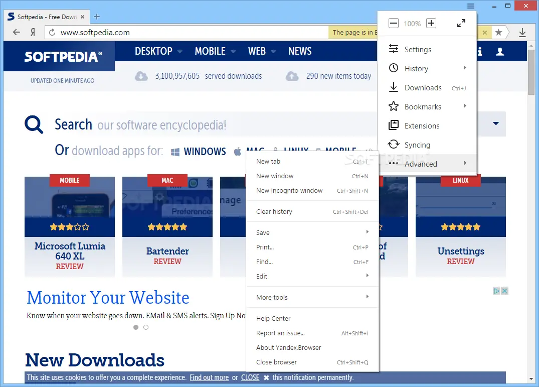Open the Bartender review card
Viewport: 539px width, 387px height.
coord(167,227)
